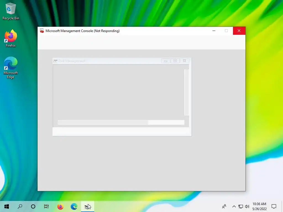Click the vertical scrollbar in Disk Management
The image size is (283, 212).
click(x=187, y=92)
